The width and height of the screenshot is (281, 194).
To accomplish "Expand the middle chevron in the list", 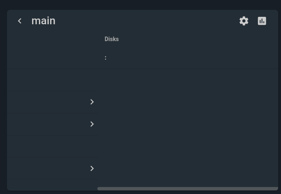I will tap(92, 124).
